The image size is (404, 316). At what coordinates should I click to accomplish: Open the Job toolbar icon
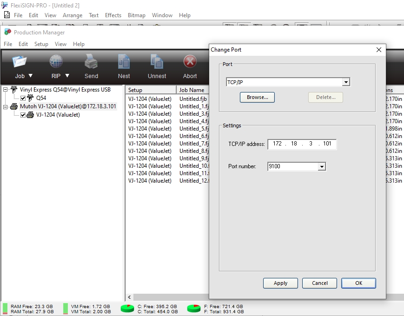pos(20,62)
